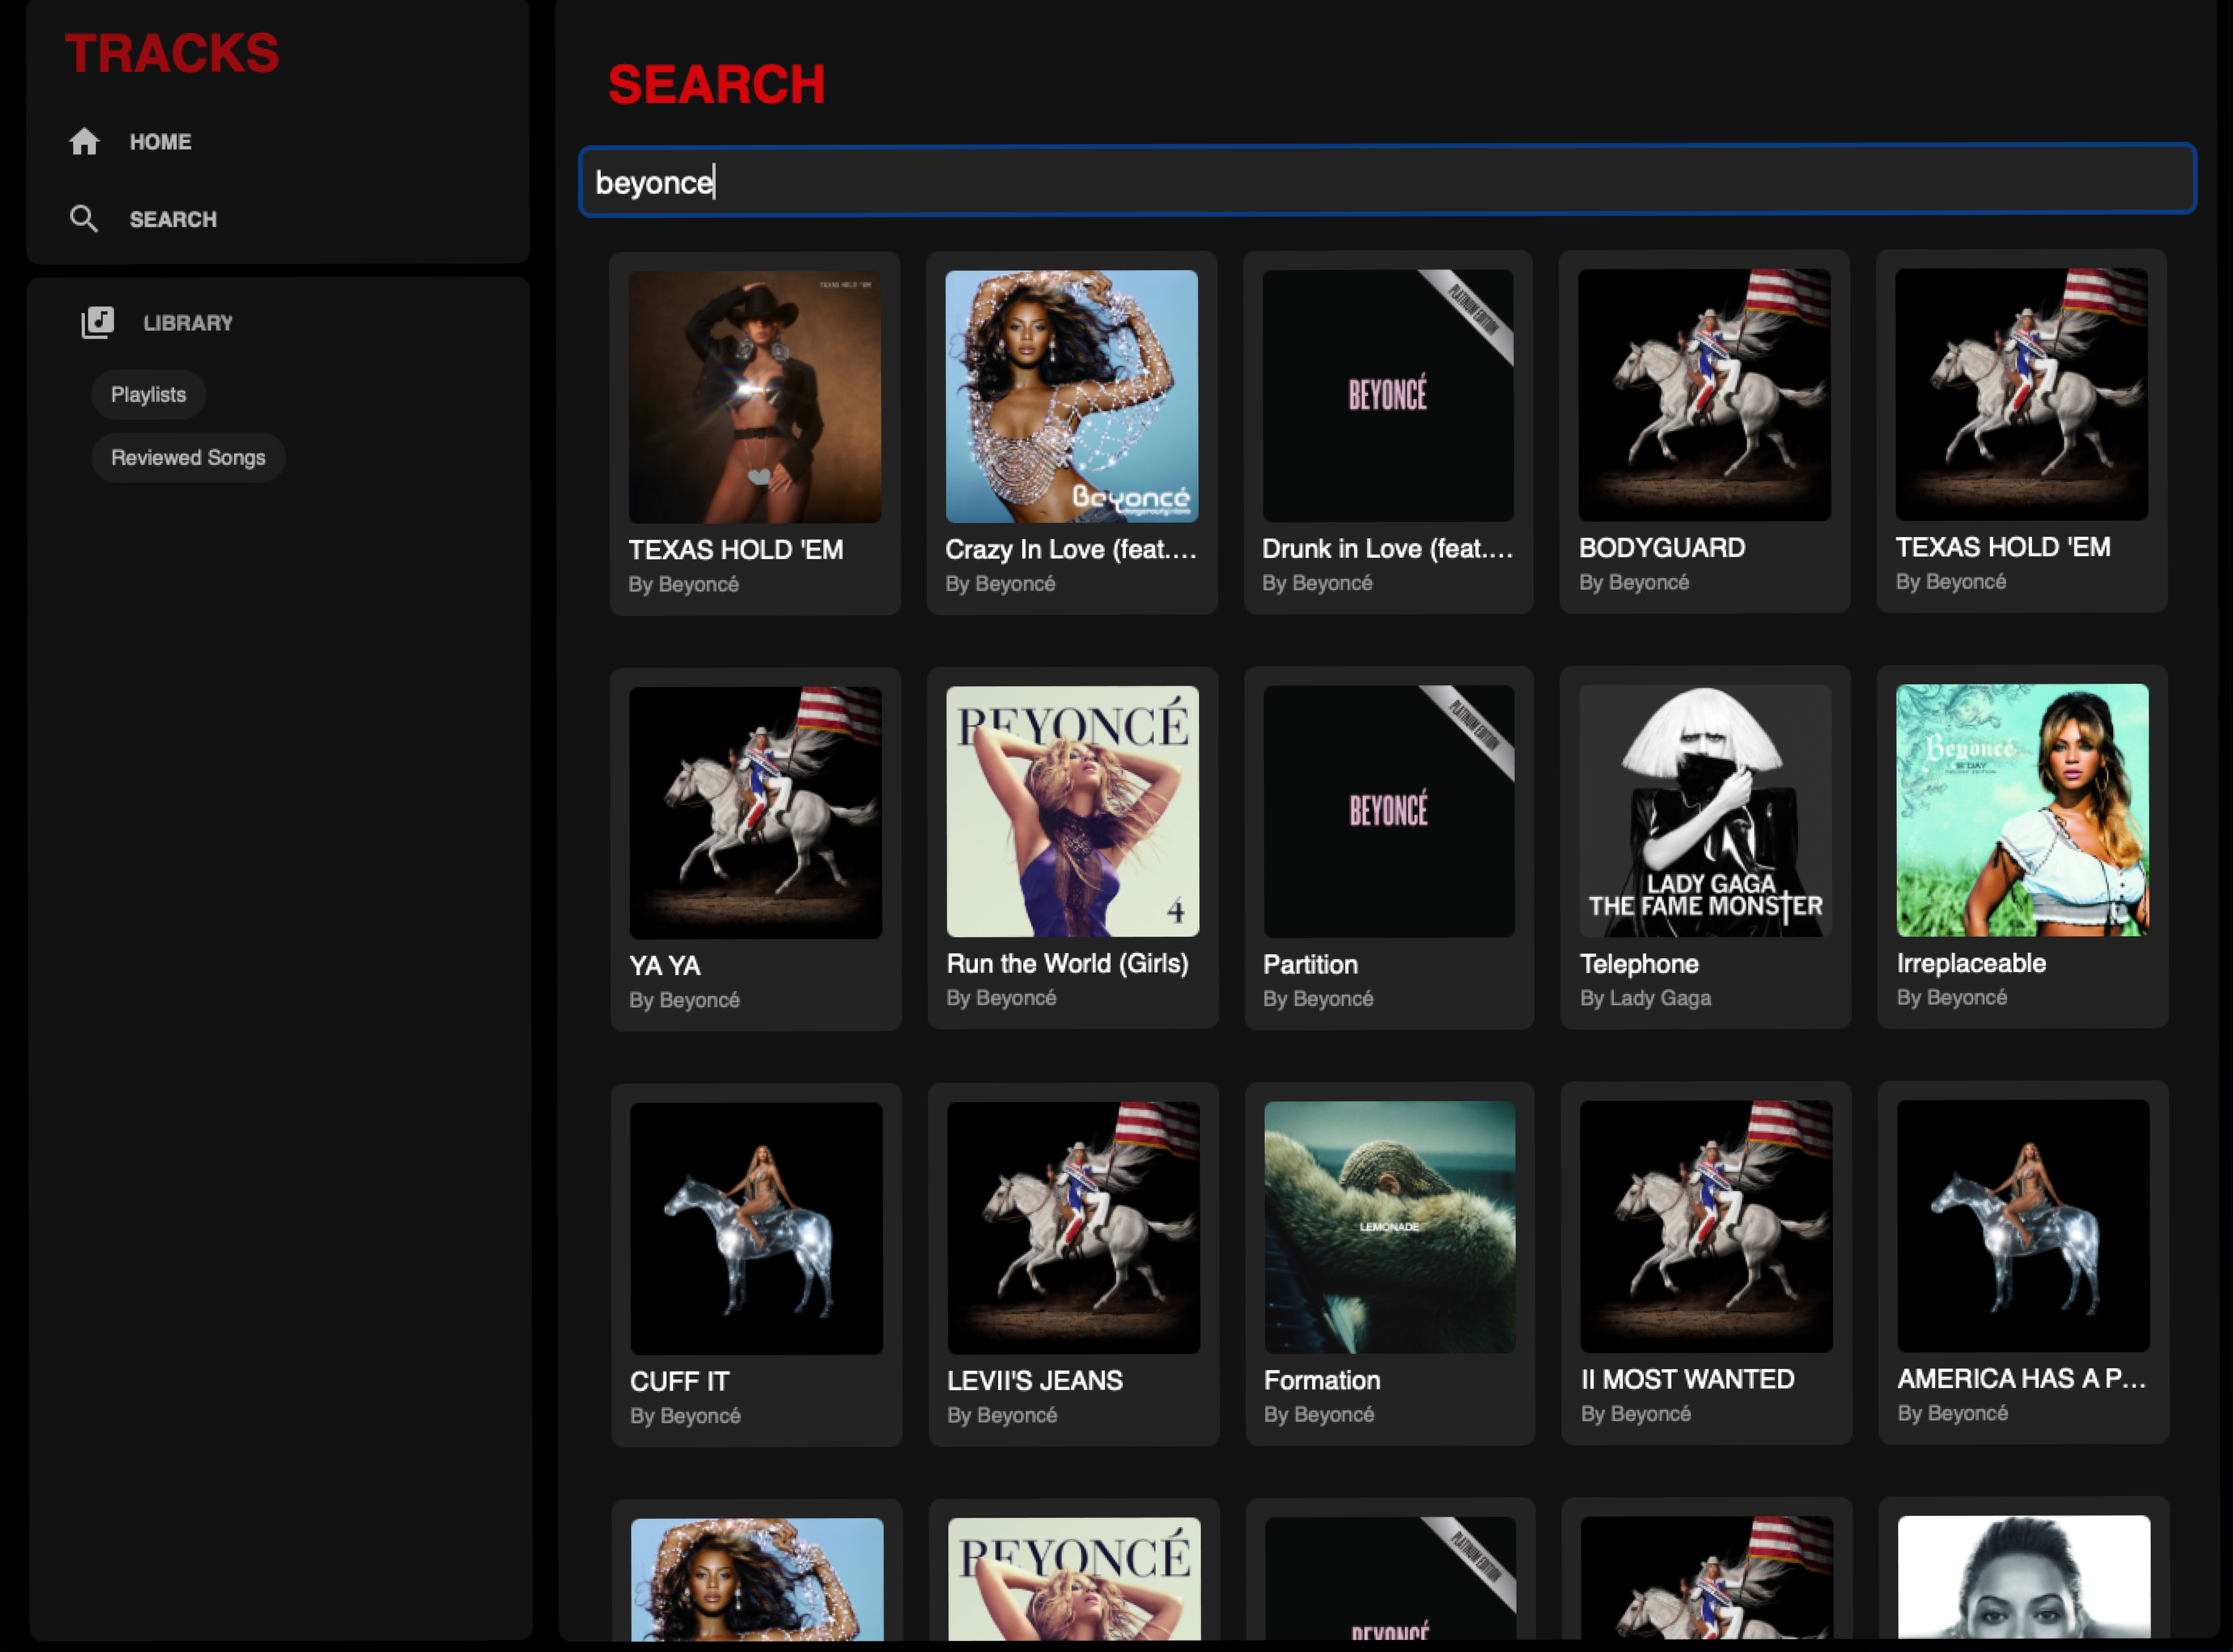Viewport: 2233px width, 1652px height.
Task: Click the BODYGUARD song title
Action: (1662, 548)
